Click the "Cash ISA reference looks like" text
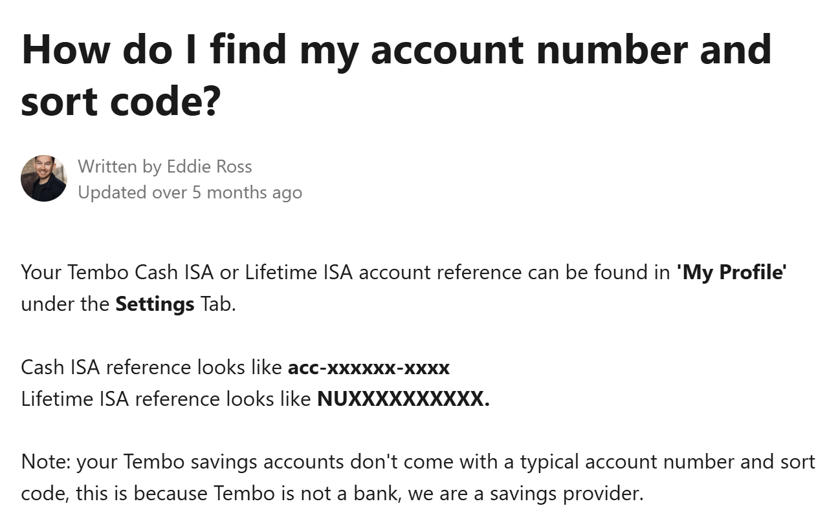The height and width of the screenshot is (517, 838). 151,368
